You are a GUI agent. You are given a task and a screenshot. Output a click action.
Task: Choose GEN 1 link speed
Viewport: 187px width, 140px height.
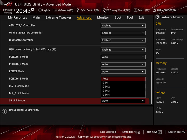click(x=123, y=83)
